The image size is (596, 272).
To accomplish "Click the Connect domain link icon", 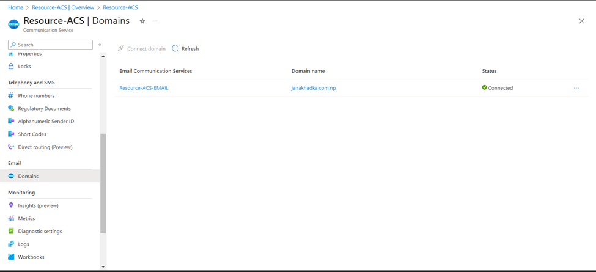I will click(121, 48).
